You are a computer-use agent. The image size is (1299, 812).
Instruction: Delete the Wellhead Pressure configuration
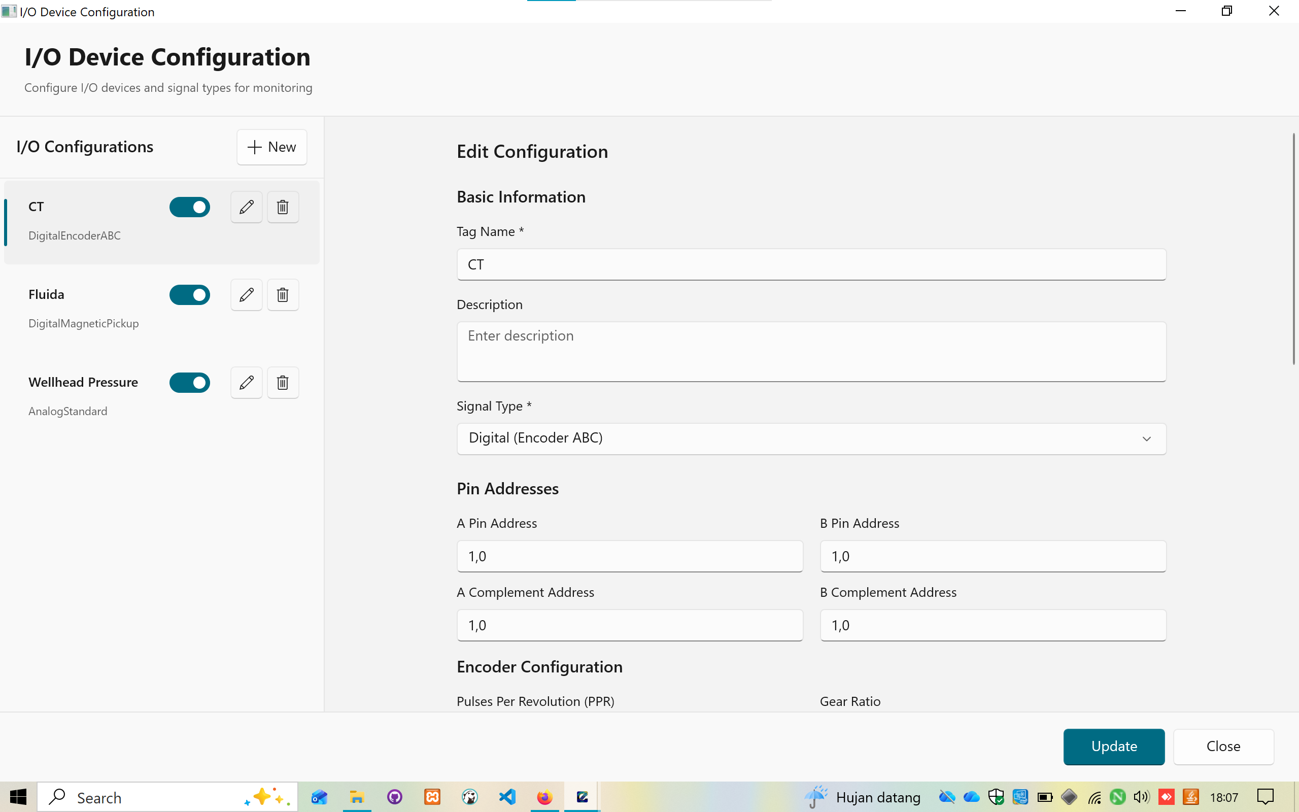(283, 382)
